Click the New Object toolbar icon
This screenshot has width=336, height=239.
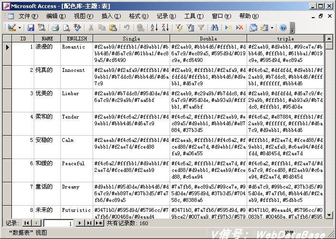click(264, 28)
